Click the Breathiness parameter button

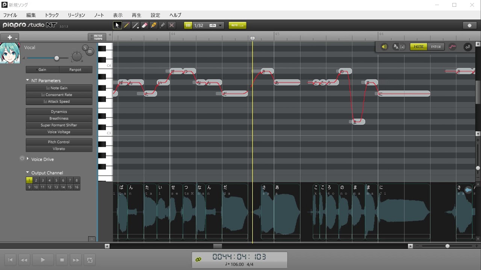[x=59, y=118]
